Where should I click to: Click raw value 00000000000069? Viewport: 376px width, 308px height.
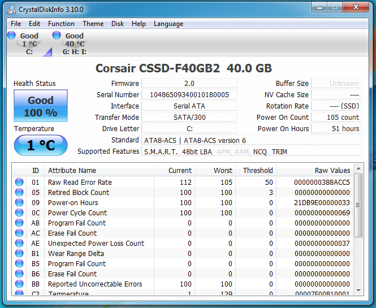322,213
